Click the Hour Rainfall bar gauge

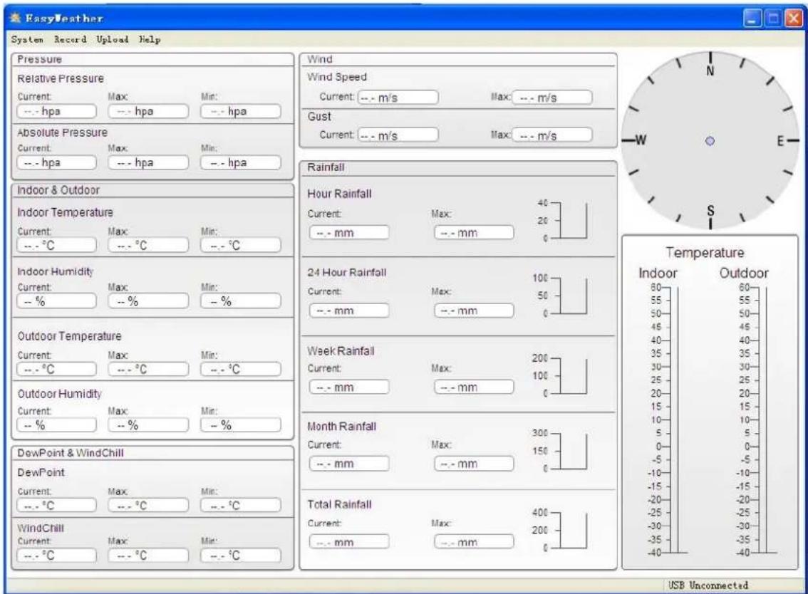point(562,221)
